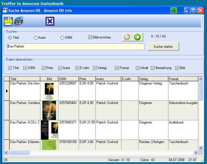Click the application icon in title bar
Screen dimensions: 207x164
[5, 10]
